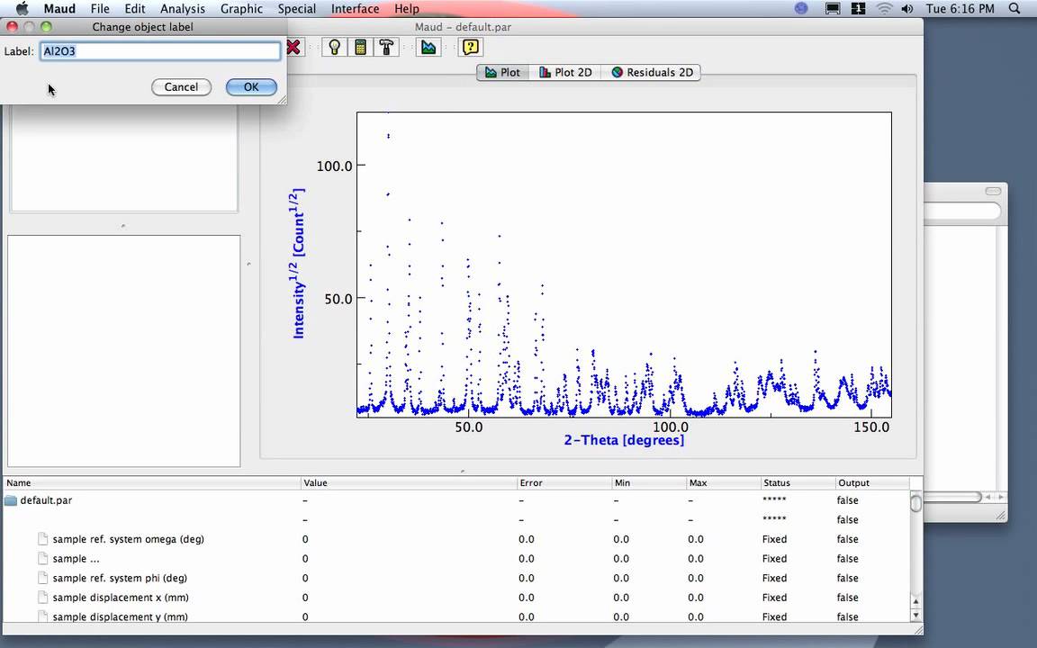The width and height of the screenshot is (1037, 648).
Task: Open Spotlight search magnifier
Action: [x=1014, y=9]
